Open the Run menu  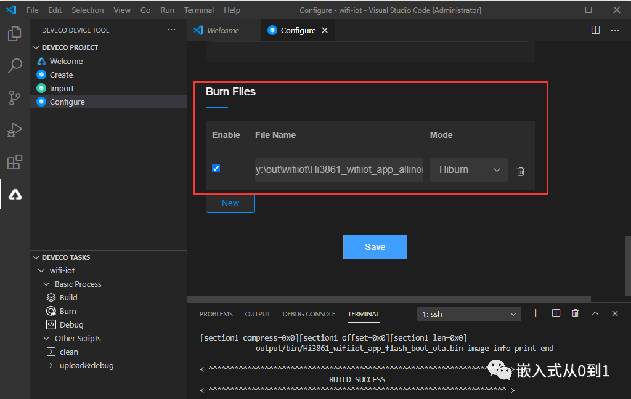pyautogui.click(x=167, y=10)
